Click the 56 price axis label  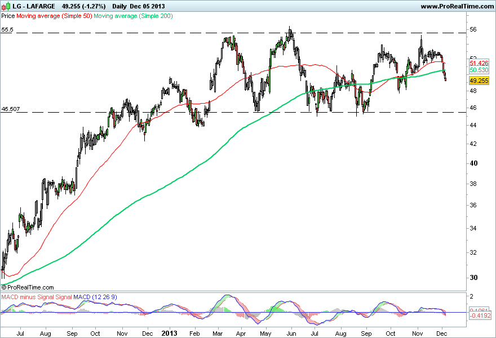[473, 29]
